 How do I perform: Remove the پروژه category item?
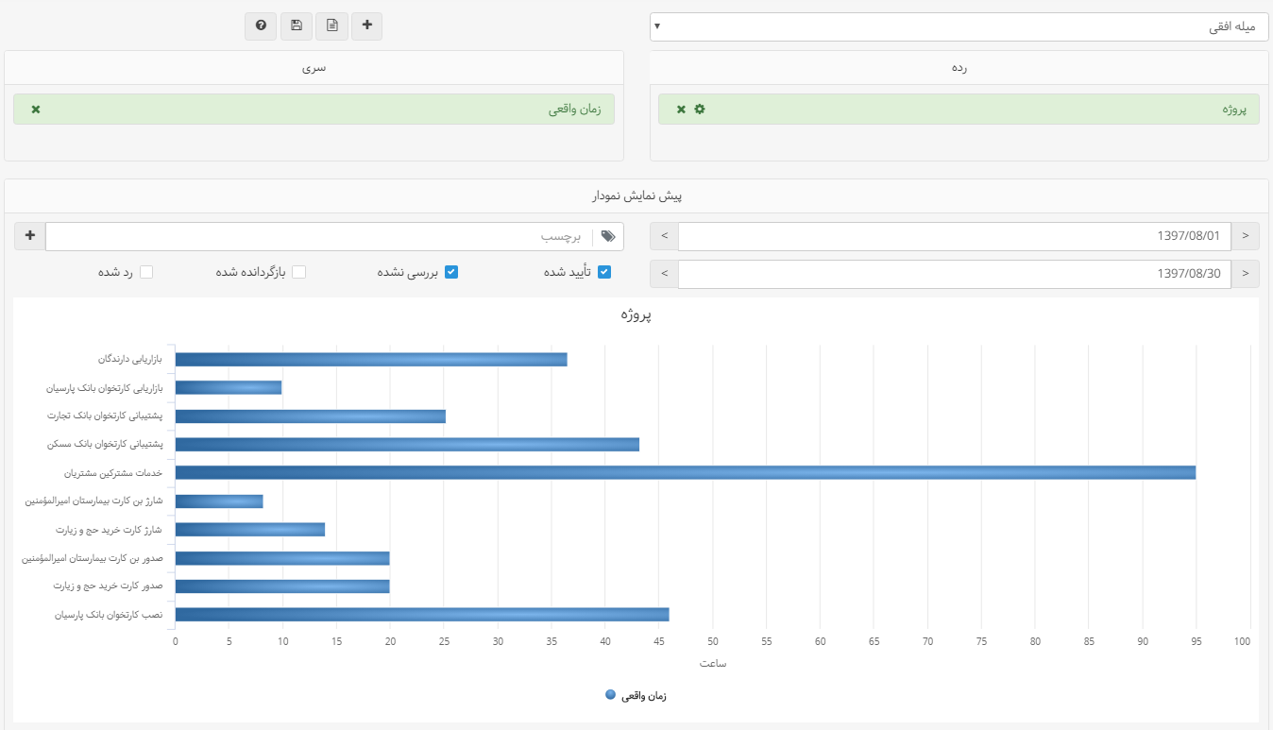click(681, 110)
